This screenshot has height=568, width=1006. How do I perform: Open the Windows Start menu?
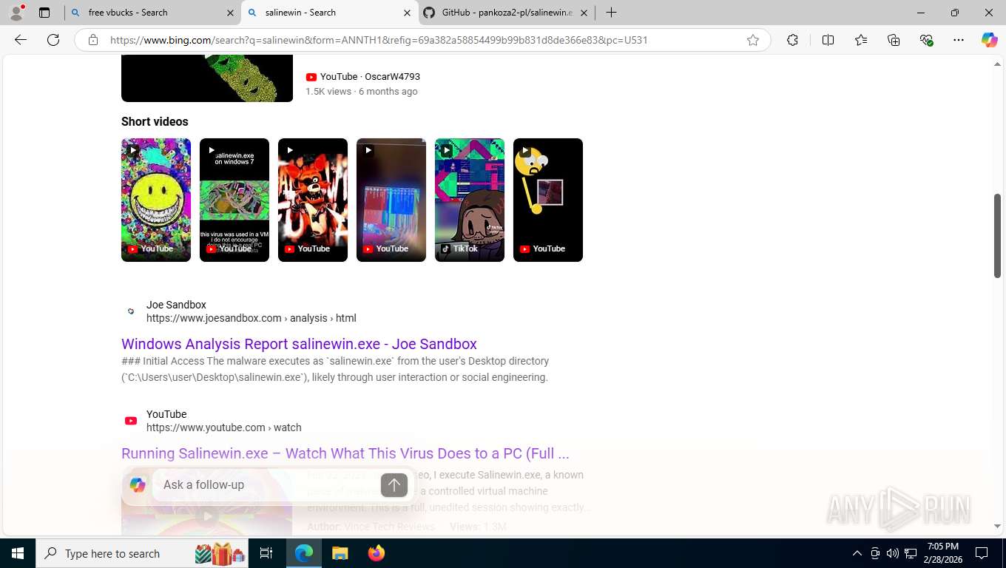pos(18,553)
